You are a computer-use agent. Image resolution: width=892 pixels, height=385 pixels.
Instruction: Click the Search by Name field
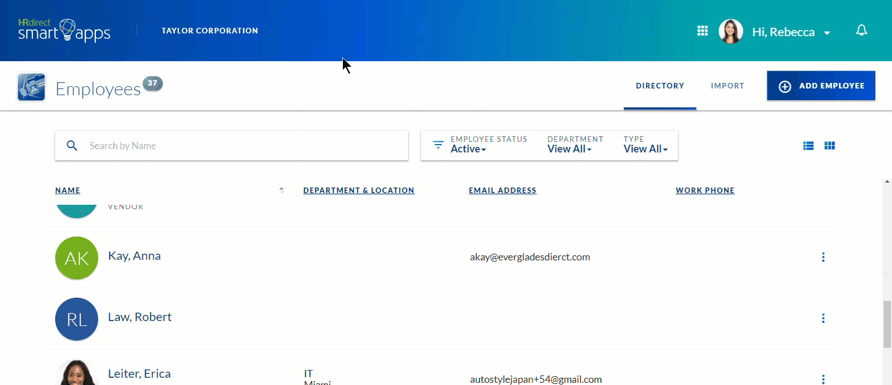[x=231, y=146]
